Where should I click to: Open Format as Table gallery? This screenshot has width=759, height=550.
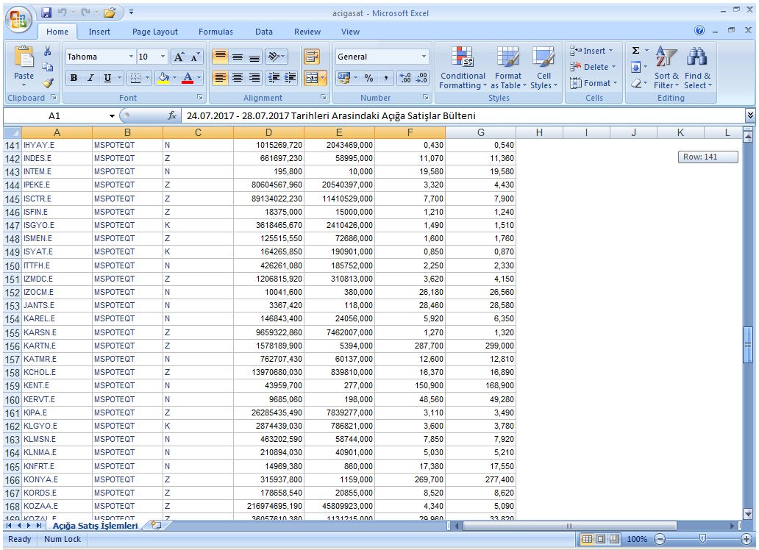pyautogui.click(x=507, y=68)
